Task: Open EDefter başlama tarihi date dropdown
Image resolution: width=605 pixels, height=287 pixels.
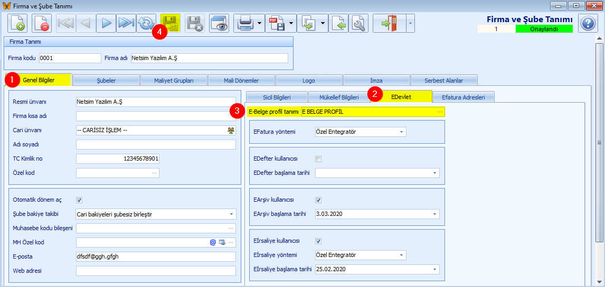Action: click(x=434, y=173)
